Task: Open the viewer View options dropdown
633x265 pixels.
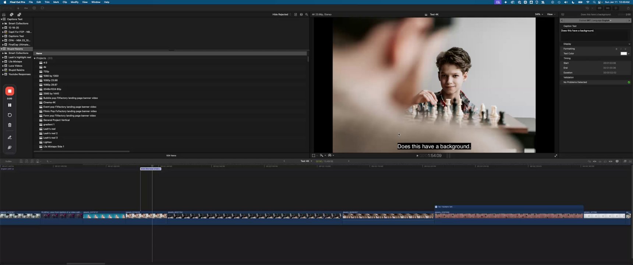Action: 551,14
